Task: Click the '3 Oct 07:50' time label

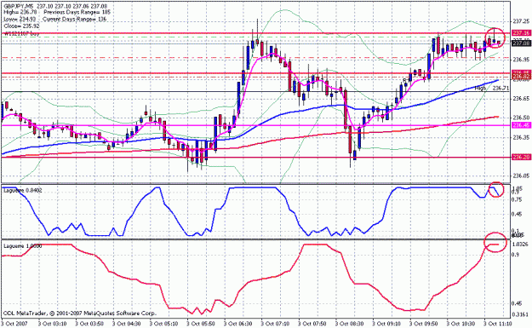Action: coord(312,324)
